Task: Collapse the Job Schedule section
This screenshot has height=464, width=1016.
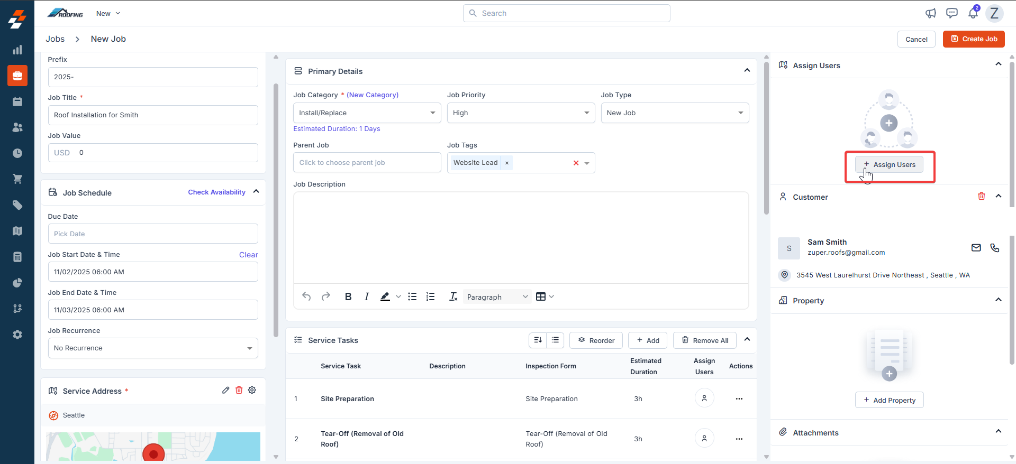Action: [x=256, y=191]
